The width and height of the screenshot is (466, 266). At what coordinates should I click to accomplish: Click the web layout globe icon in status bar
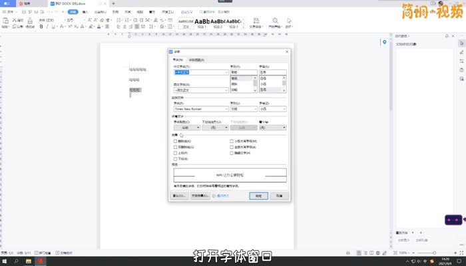pyautogui.click(x=378, y=253)
